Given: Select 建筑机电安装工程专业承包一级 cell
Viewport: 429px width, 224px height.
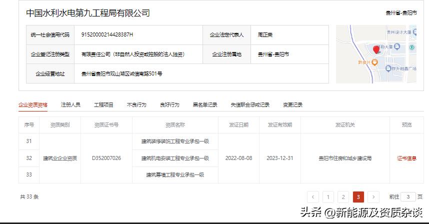Looking at the screenshot, I should pos(175,158).
